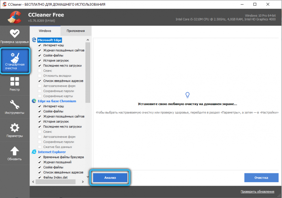Enable Сеанс under Microsoft Edge
Screen dimensions: 282x198
(x=39, y=70)
